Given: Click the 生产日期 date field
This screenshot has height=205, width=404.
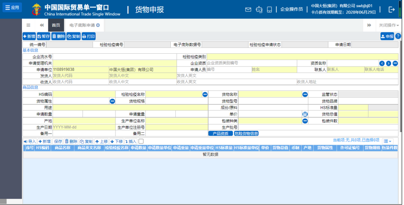Looking at the screenshot, I should pos(84,127).
